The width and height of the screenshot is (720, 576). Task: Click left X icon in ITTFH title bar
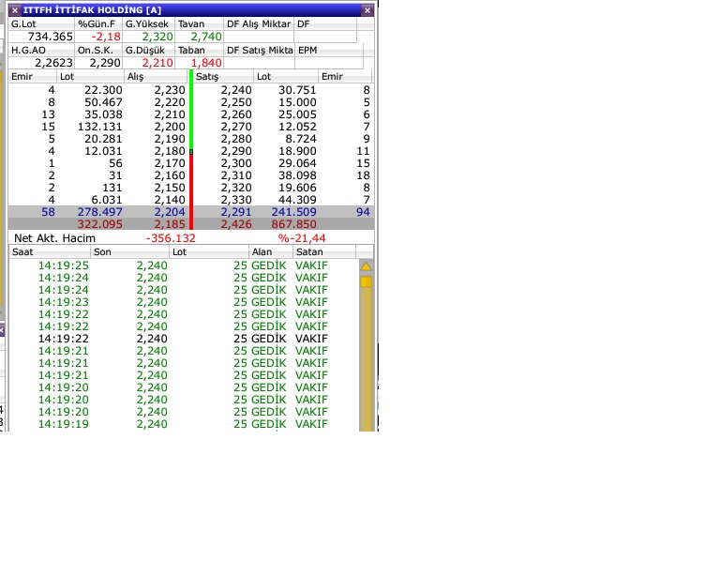point(15,10)
